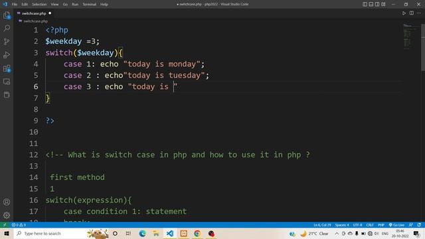Open the Windows Start menu
The height and width of the screenshot is (239, 425).
[7, 234]
